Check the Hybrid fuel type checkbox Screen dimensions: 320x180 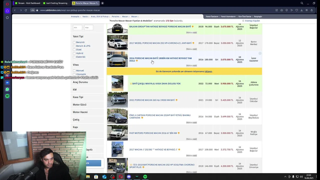(74, 53)
